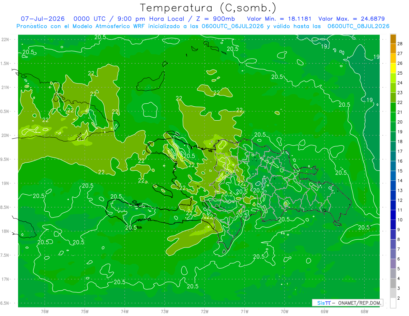Viewport: 409px width, 316px height.
Task: Click the "18N" latitude label
Action: point(6,231)
